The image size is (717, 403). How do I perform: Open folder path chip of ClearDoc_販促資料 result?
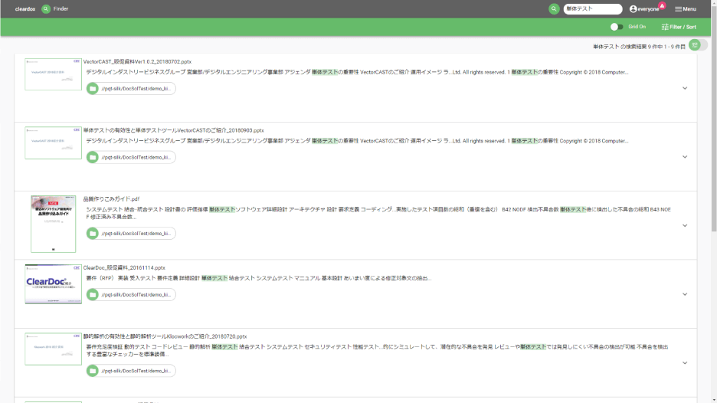[131, 294]
